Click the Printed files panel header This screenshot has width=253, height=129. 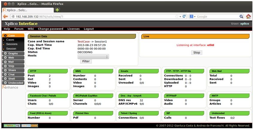tap(93, 113)
